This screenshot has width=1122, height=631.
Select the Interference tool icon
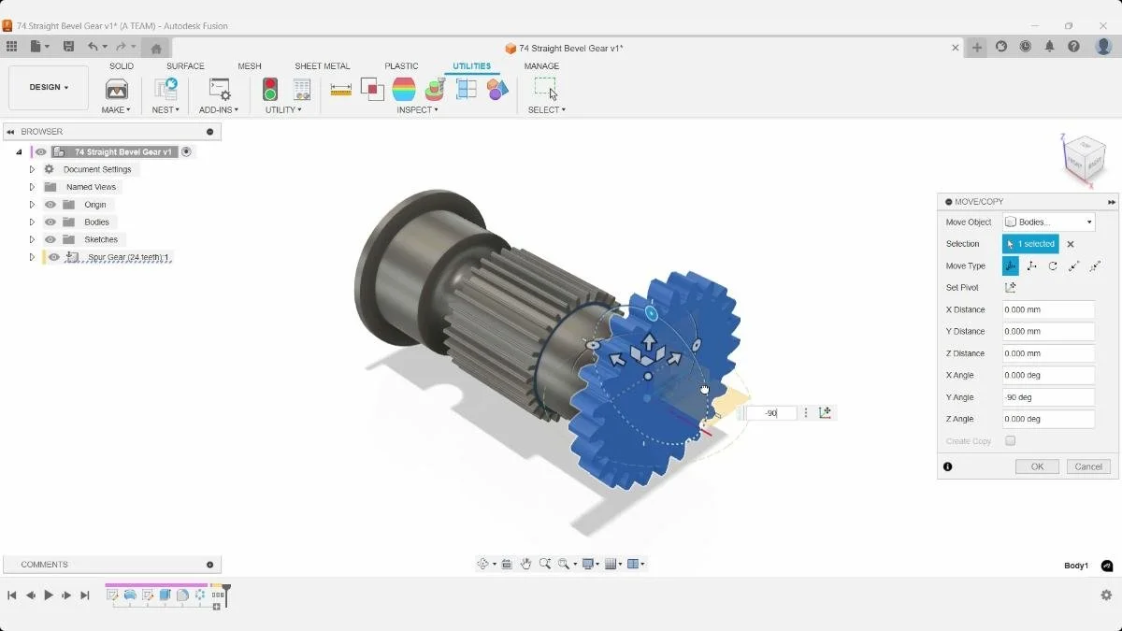click(372, 89)
